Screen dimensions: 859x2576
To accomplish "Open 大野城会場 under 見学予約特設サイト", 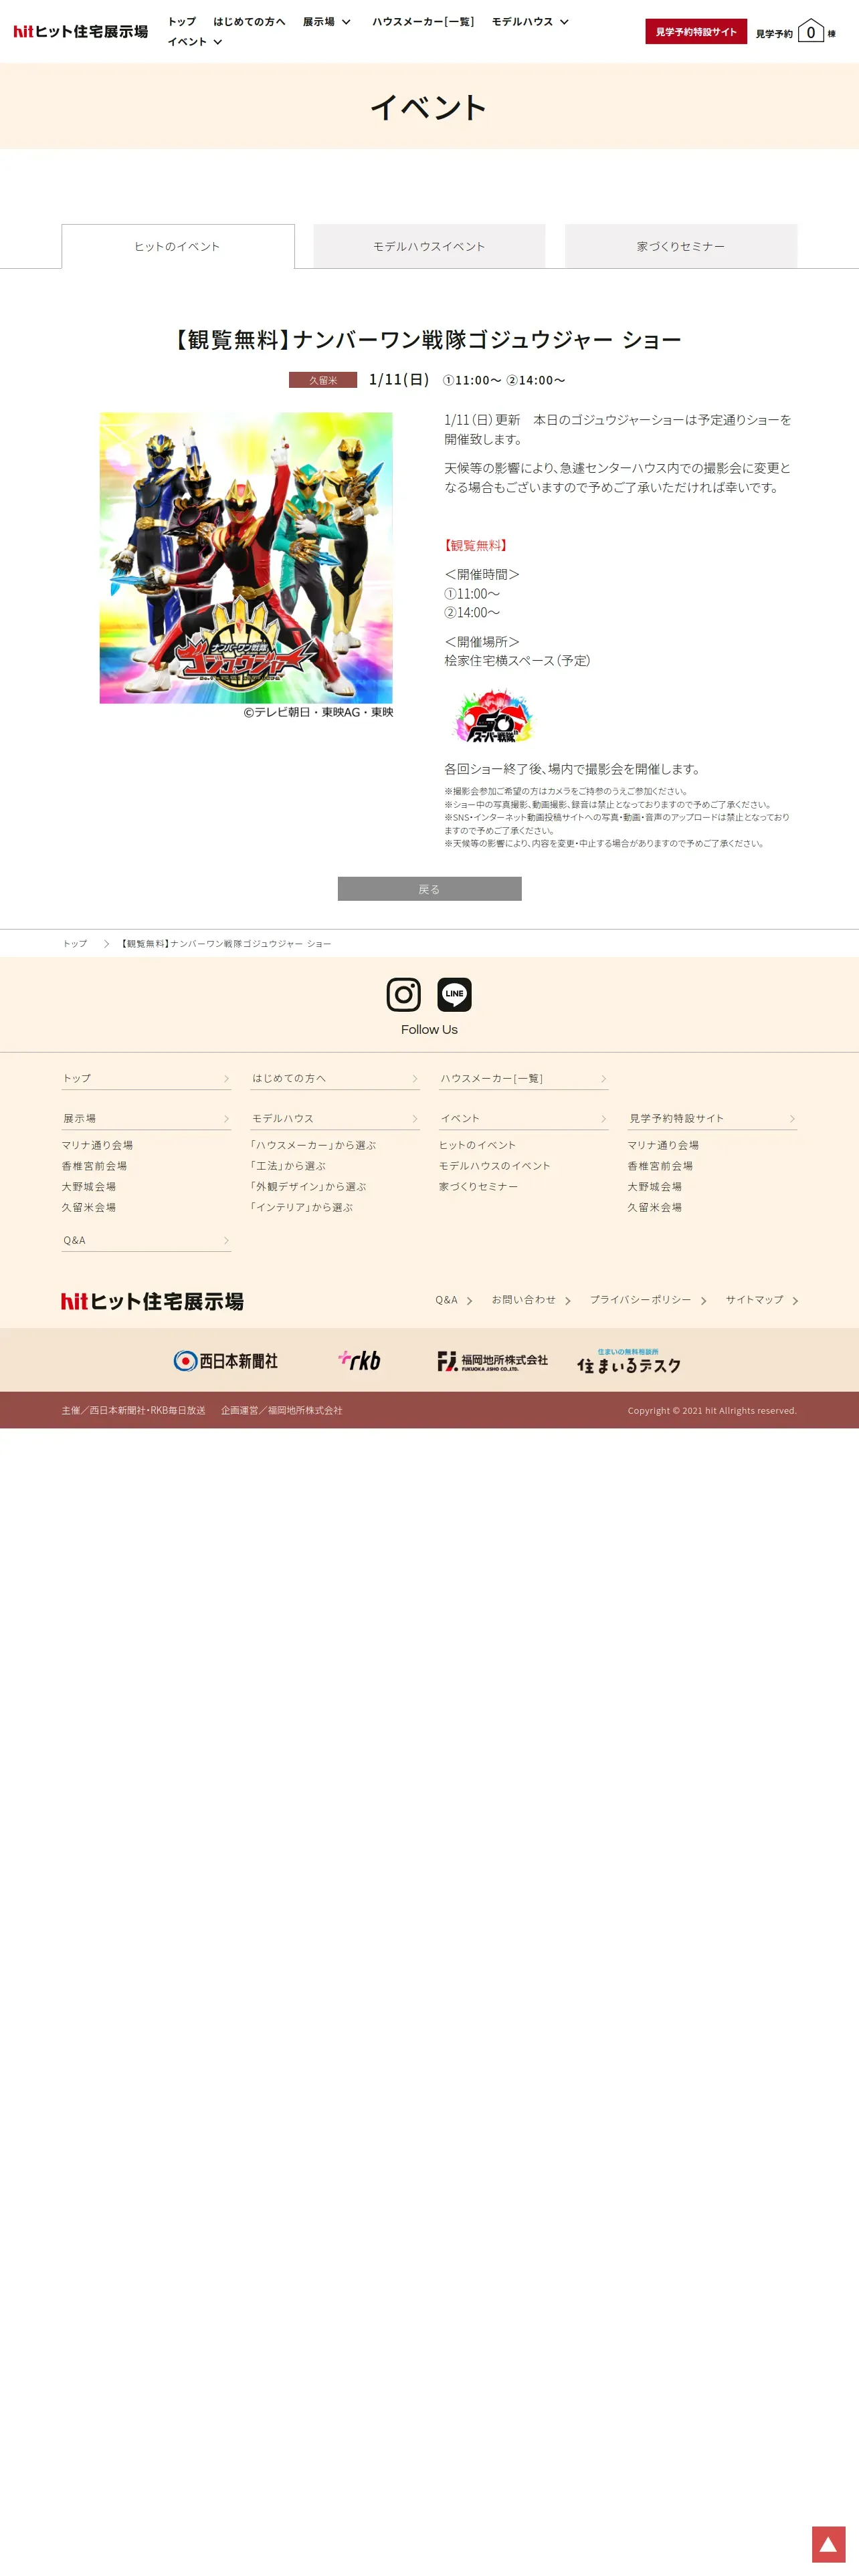I will pos(655,1187).
